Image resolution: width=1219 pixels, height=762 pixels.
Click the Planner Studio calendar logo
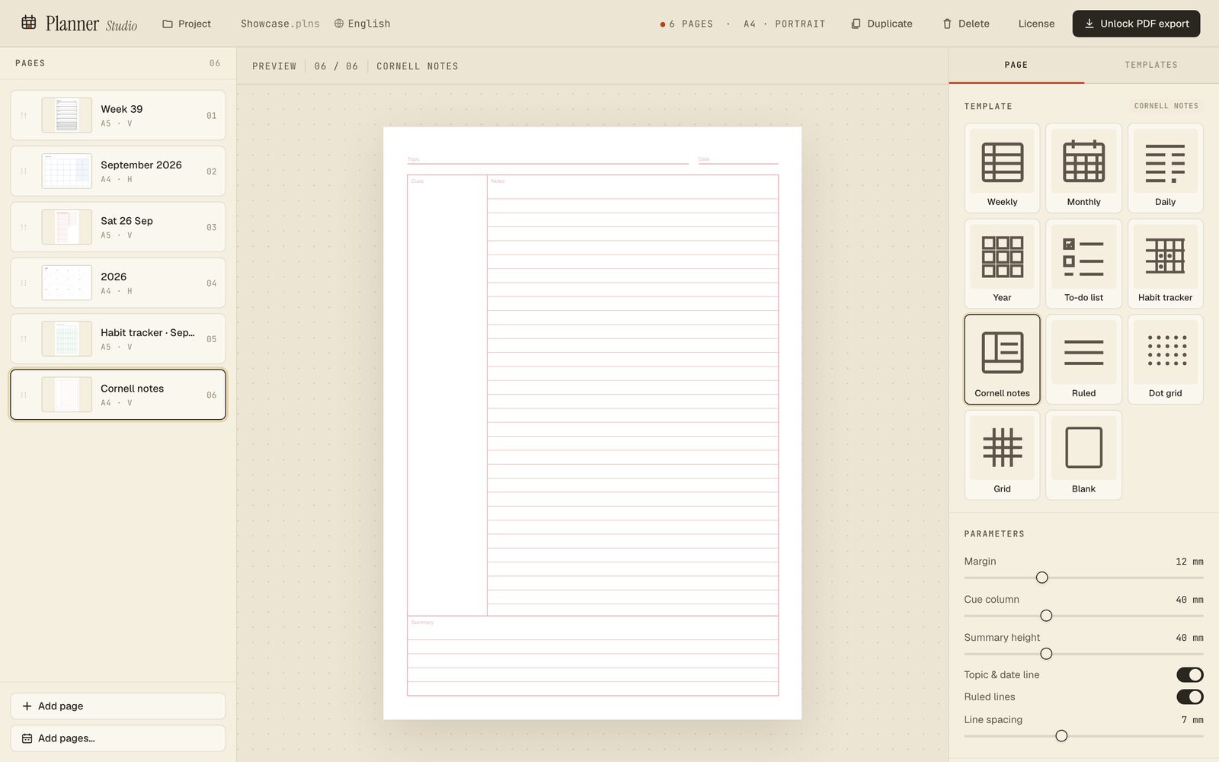[29, 23]
